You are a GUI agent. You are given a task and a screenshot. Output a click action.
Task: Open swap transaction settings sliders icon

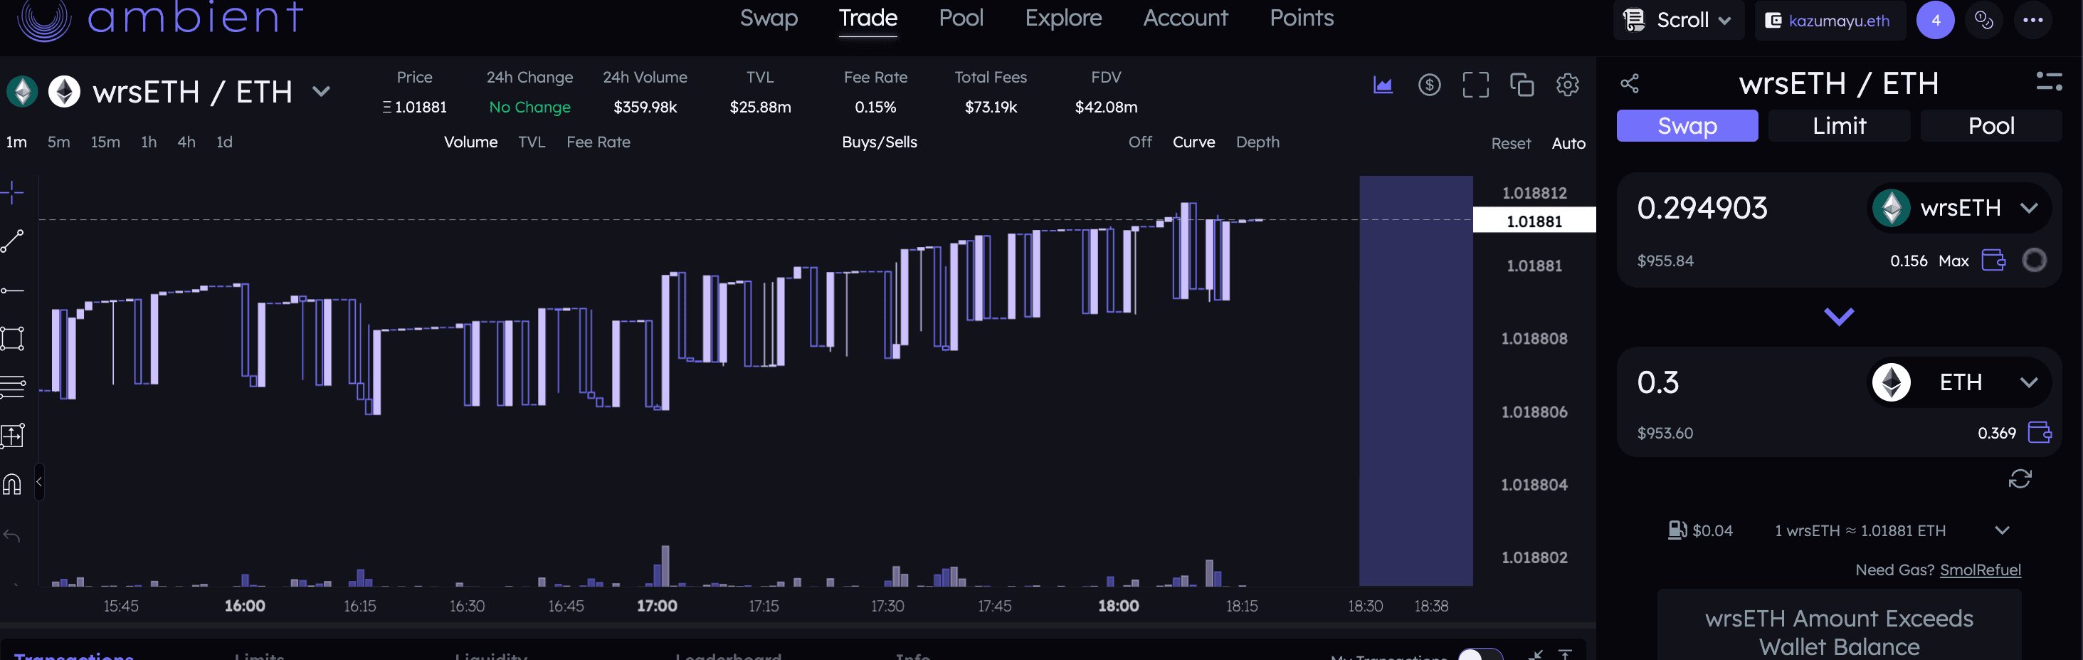click(2048, 81)
